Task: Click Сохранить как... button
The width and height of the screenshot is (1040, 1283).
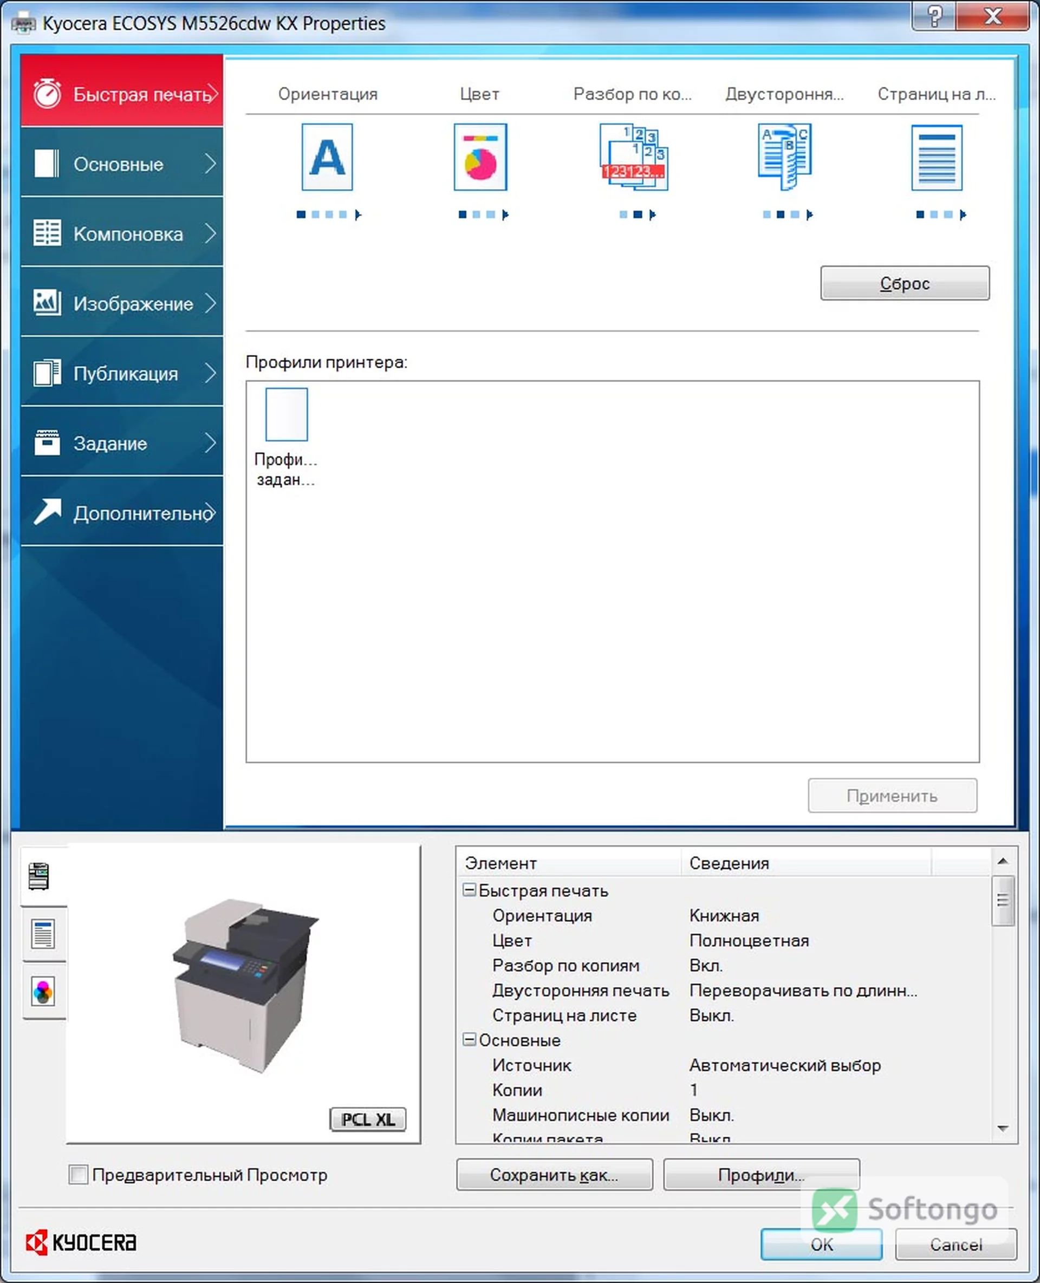Action: 554,1175
